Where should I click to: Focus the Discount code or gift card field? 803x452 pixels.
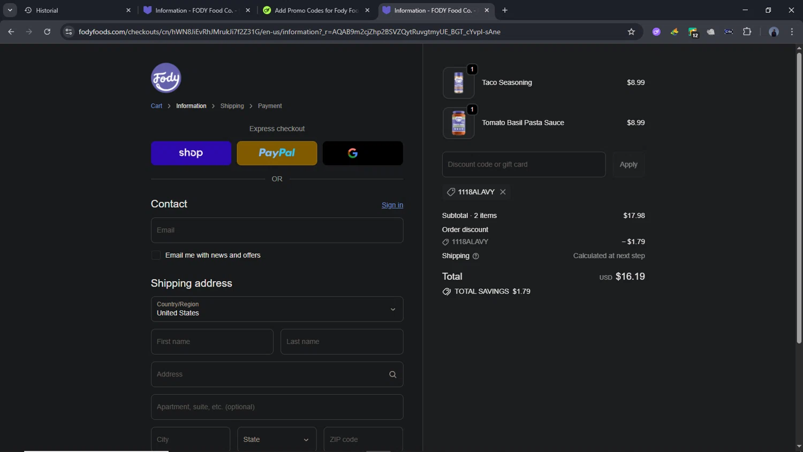524,164
